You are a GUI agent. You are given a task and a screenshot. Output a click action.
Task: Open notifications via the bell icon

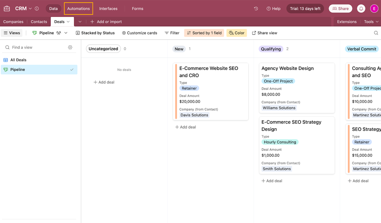pos(361,8)
